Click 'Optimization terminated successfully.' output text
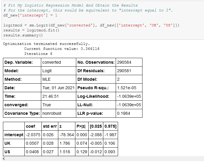This screenshot has width=204, height=162. coord(46,44)
